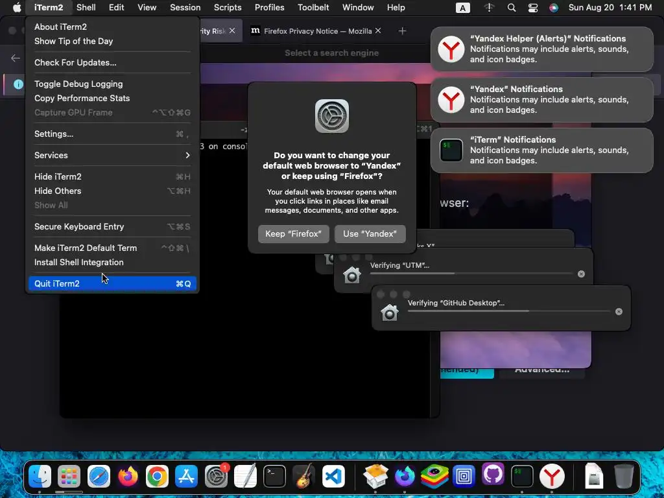Open the Scripts menu

(228, 8)
